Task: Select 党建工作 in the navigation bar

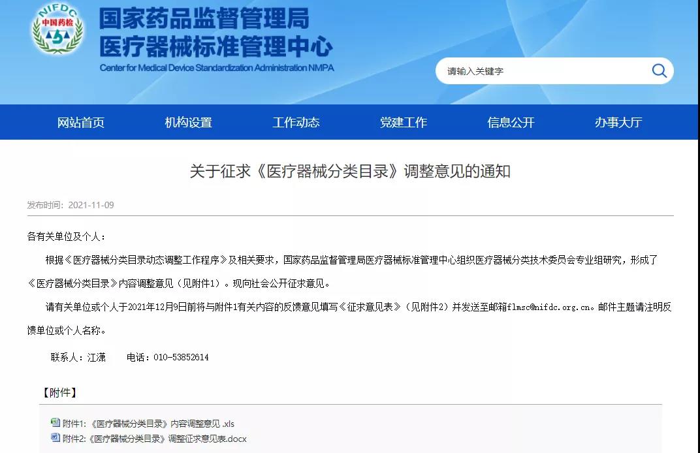Action: 404,122
